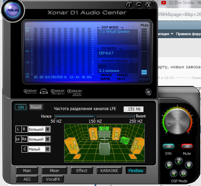This screenshot has height=186, width=201.
Task: Click the 151 Hz frequency field
Action: click(x=134, y=109)
